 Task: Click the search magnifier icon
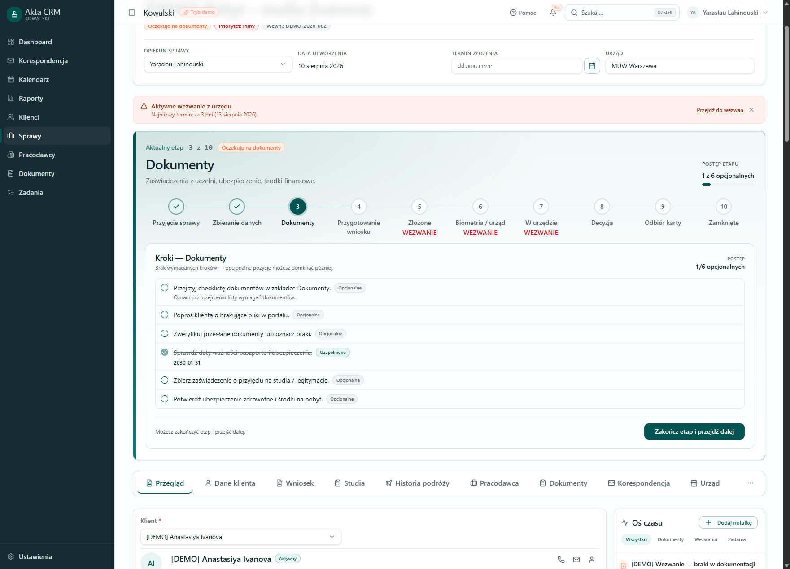point(574,13)
